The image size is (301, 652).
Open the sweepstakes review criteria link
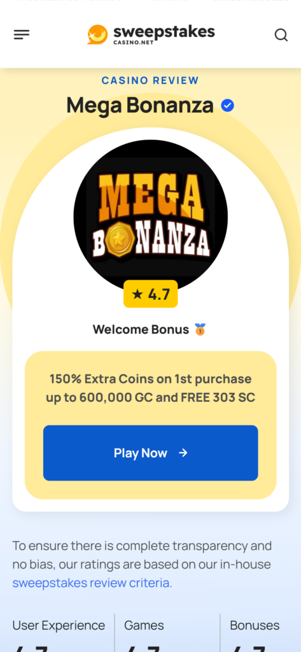point(92,583)
